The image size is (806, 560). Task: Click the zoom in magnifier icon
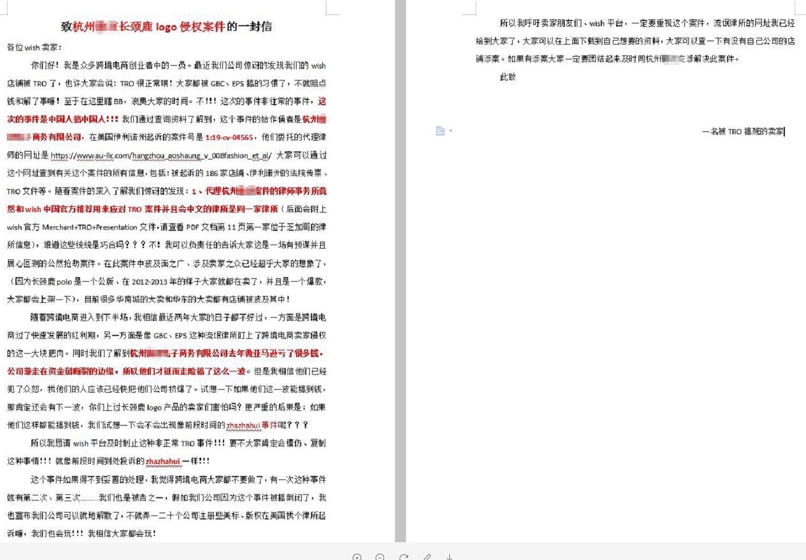click(x=357, y=557)
